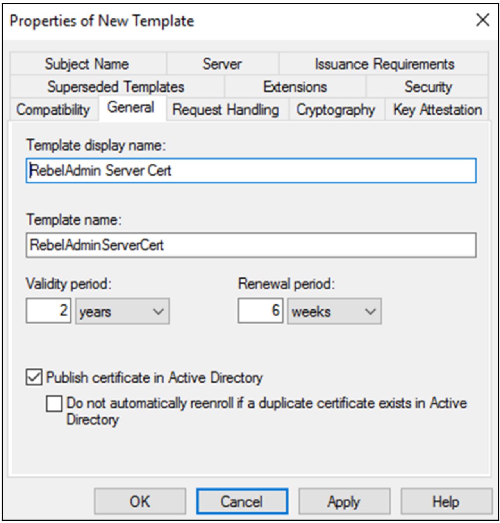This screenshot has width=500, height=523.
Task: Go to Issuance Requirements tab
Action: [384, 64]
